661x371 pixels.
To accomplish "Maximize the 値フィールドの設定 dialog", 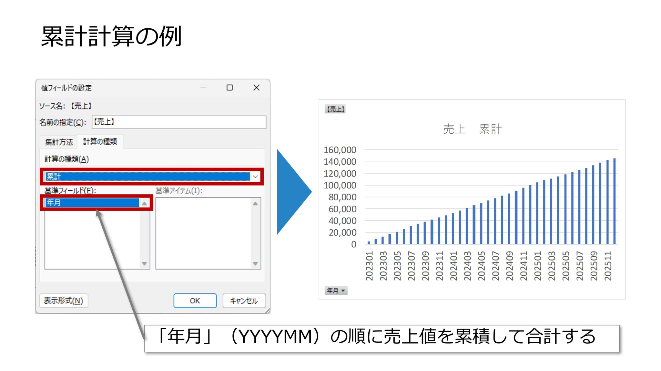I will [x=230, y=87].
